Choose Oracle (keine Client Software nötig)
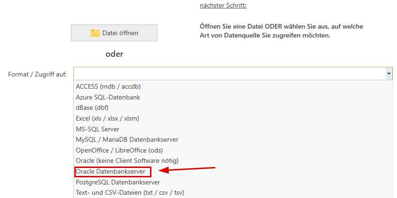 (127, 160)
